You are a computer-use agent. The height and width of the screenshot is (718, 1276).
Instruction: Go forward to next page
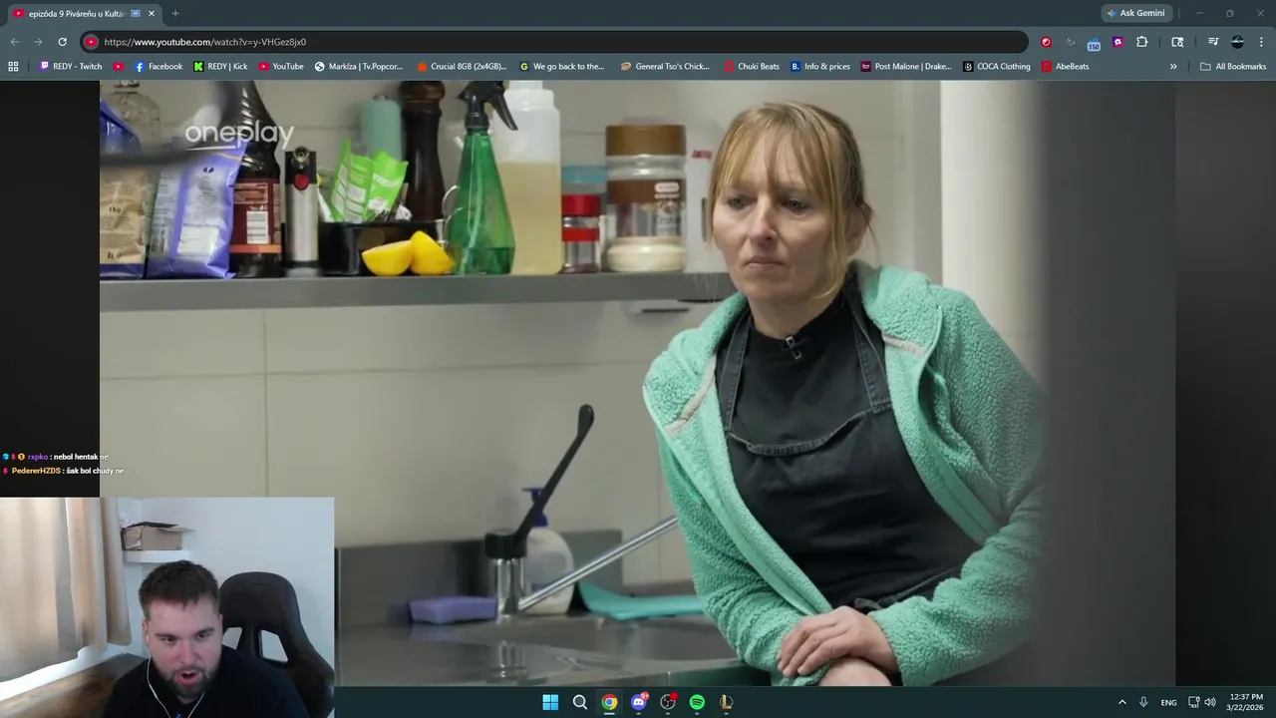pos(38,42)
